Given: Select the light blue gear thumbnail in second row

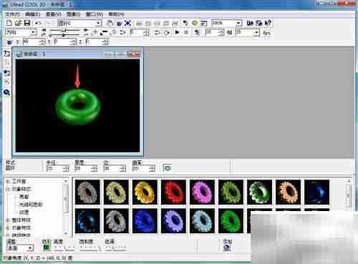Looking at the screenshot, I should [x=202, y=221].
